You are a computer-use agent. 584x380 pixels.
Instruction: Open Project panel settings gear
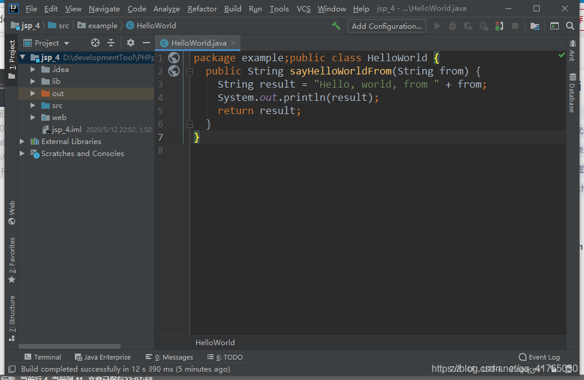click(x=130, y=43)
